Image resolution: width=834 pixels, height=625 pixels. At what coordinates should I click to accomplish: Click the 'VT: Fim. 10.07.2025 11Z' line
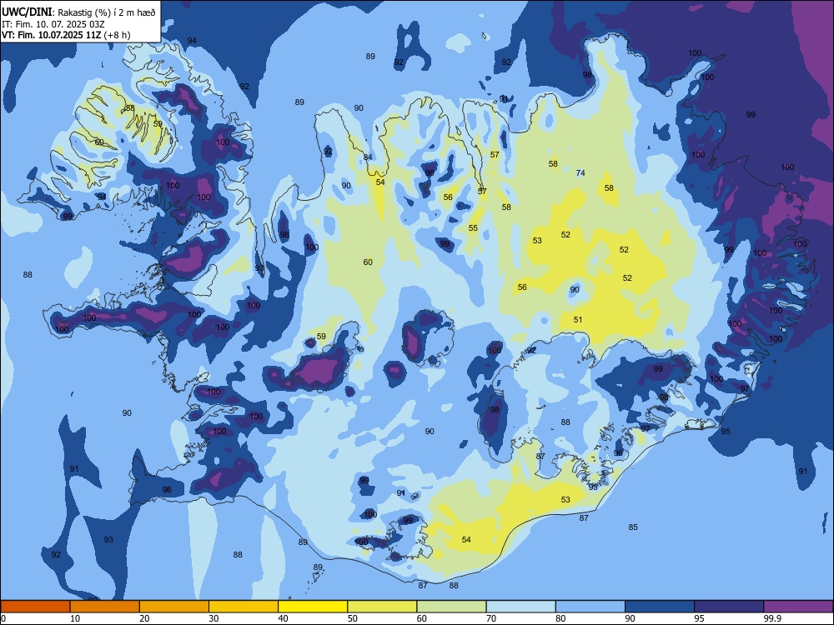pos(53,35)
